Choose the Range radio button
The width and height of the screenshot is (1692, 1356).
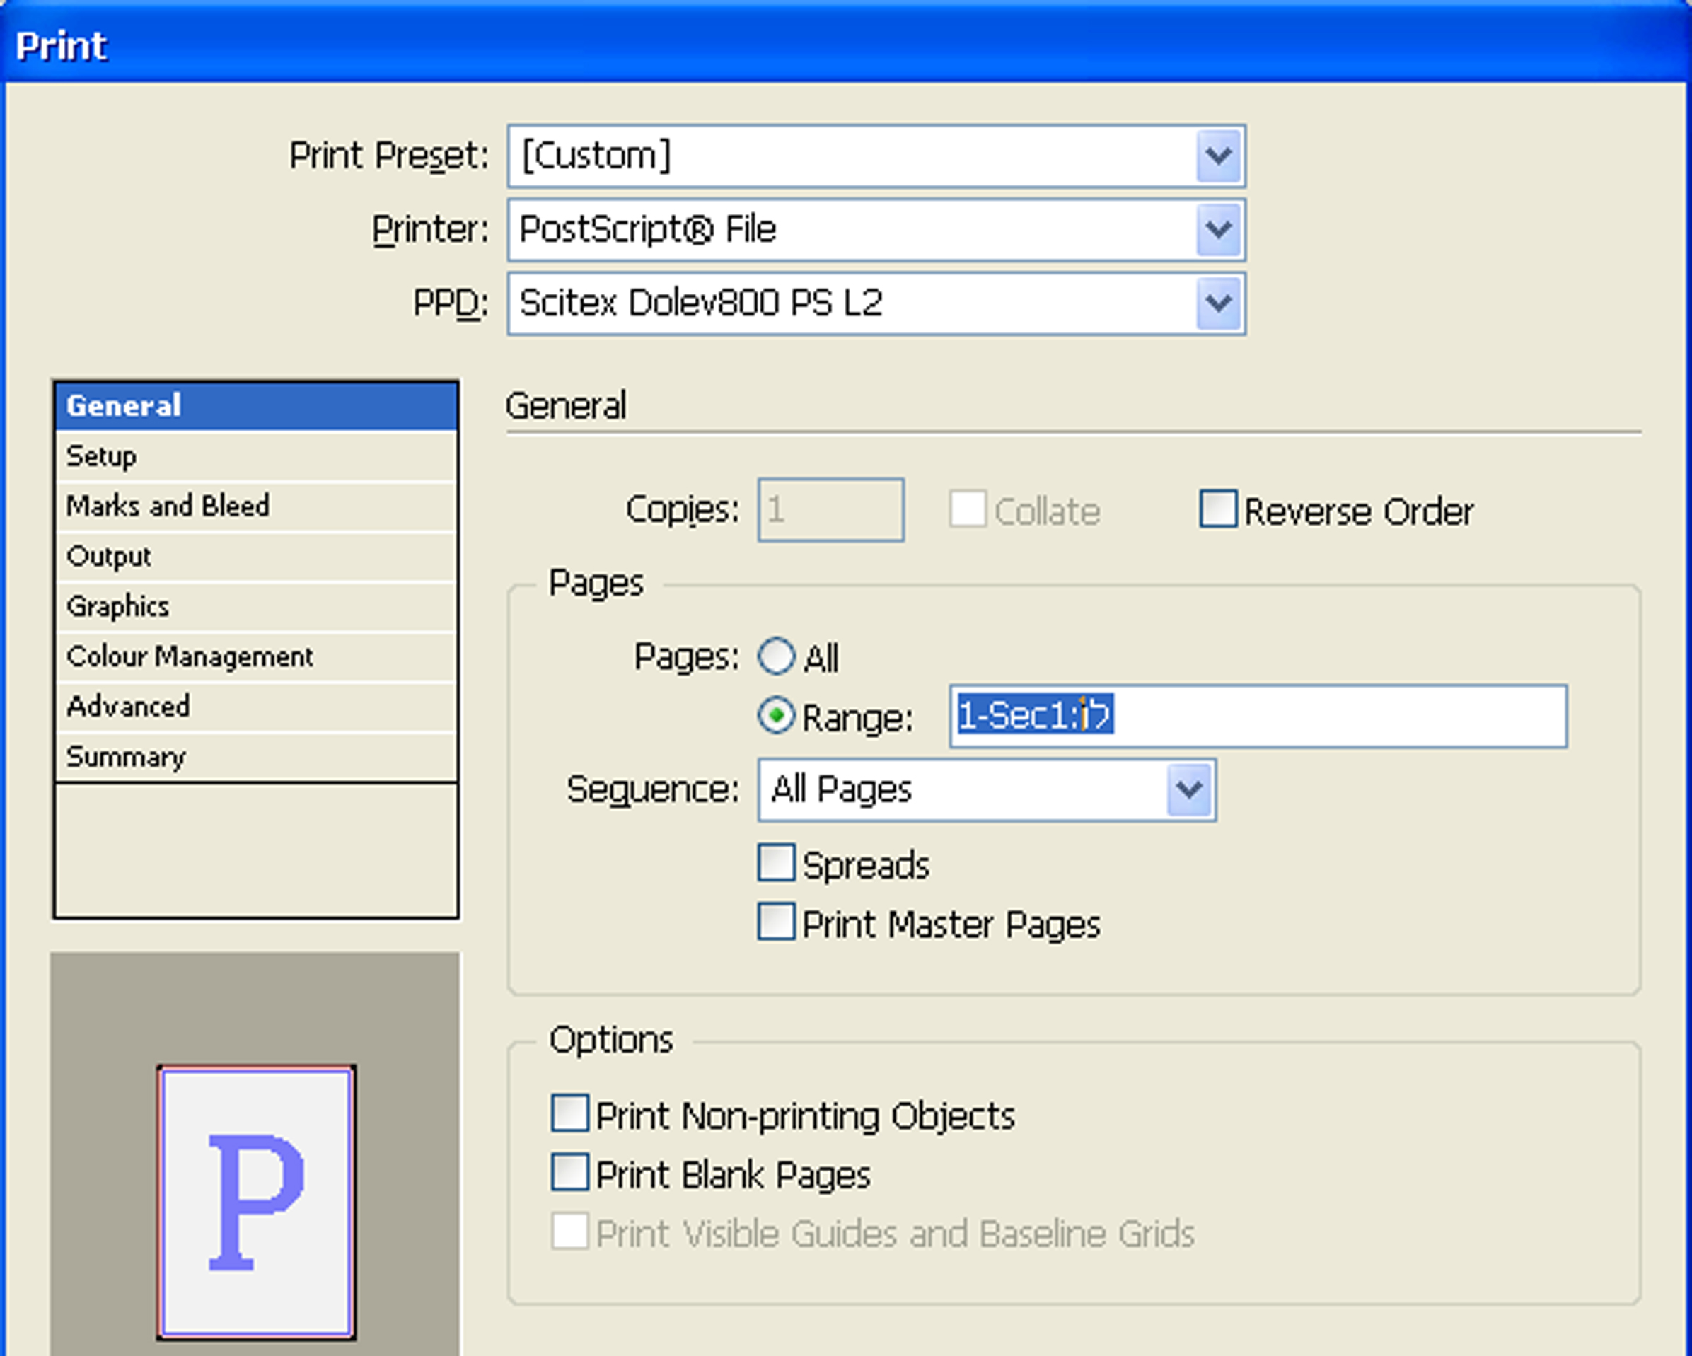click(776, 716)
